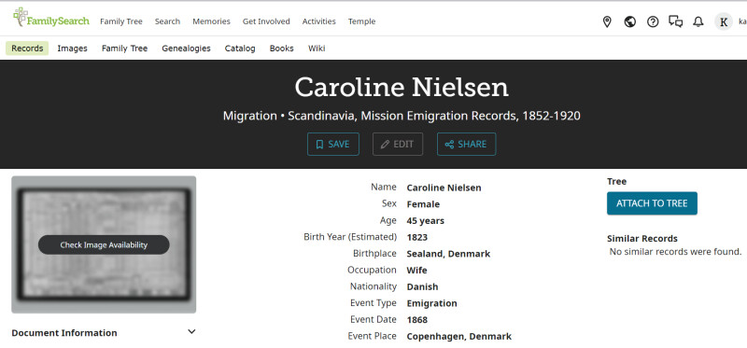
Task: Switch to the Catalog tab
Action: (x=240, y=49)
